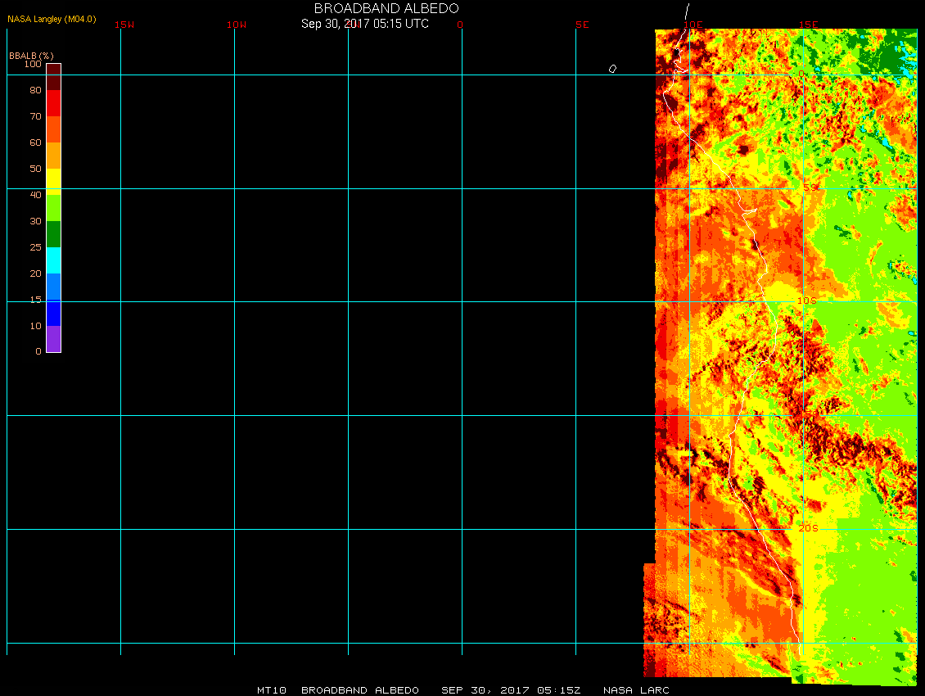This screenshot has width=925, height=696.
Task: Click the small island outline west of coast
Action: coord(612,69)
